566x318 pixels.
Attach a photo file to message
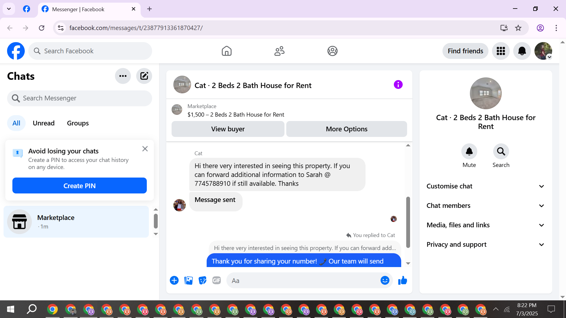(x=188, y=281)
